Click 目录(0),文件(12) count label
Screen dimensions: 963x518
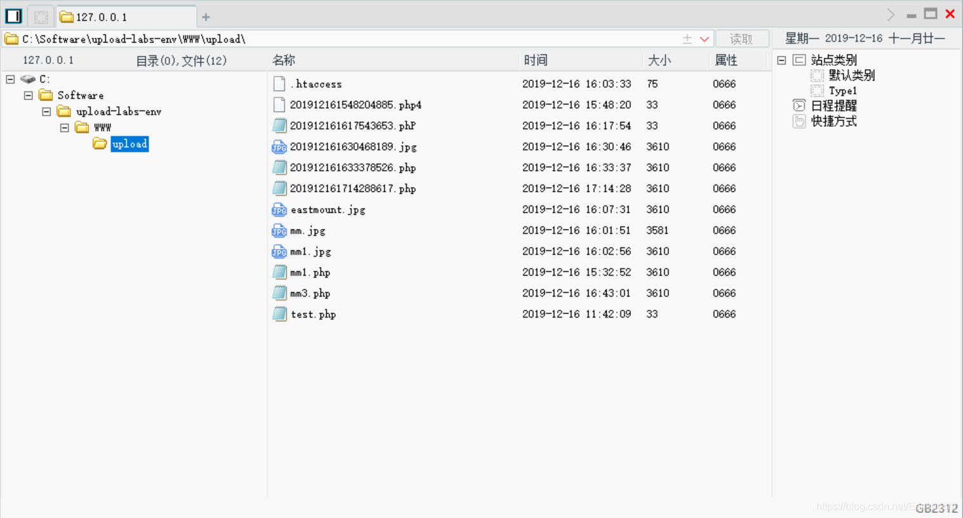pos(182,61)
